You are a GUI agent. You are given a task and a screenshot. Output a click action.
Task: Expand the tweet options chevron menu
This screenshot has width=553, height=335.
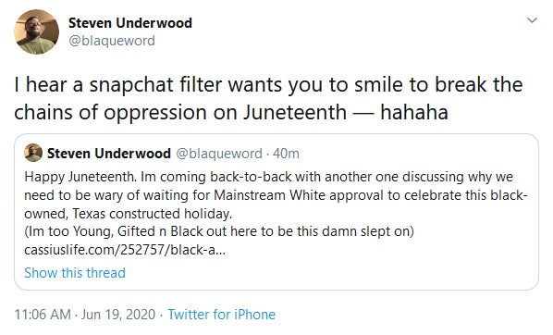click(532, 20)
